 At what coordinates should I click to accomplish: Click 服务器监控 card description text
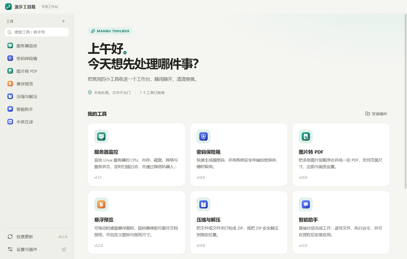[x=136, y=163]
